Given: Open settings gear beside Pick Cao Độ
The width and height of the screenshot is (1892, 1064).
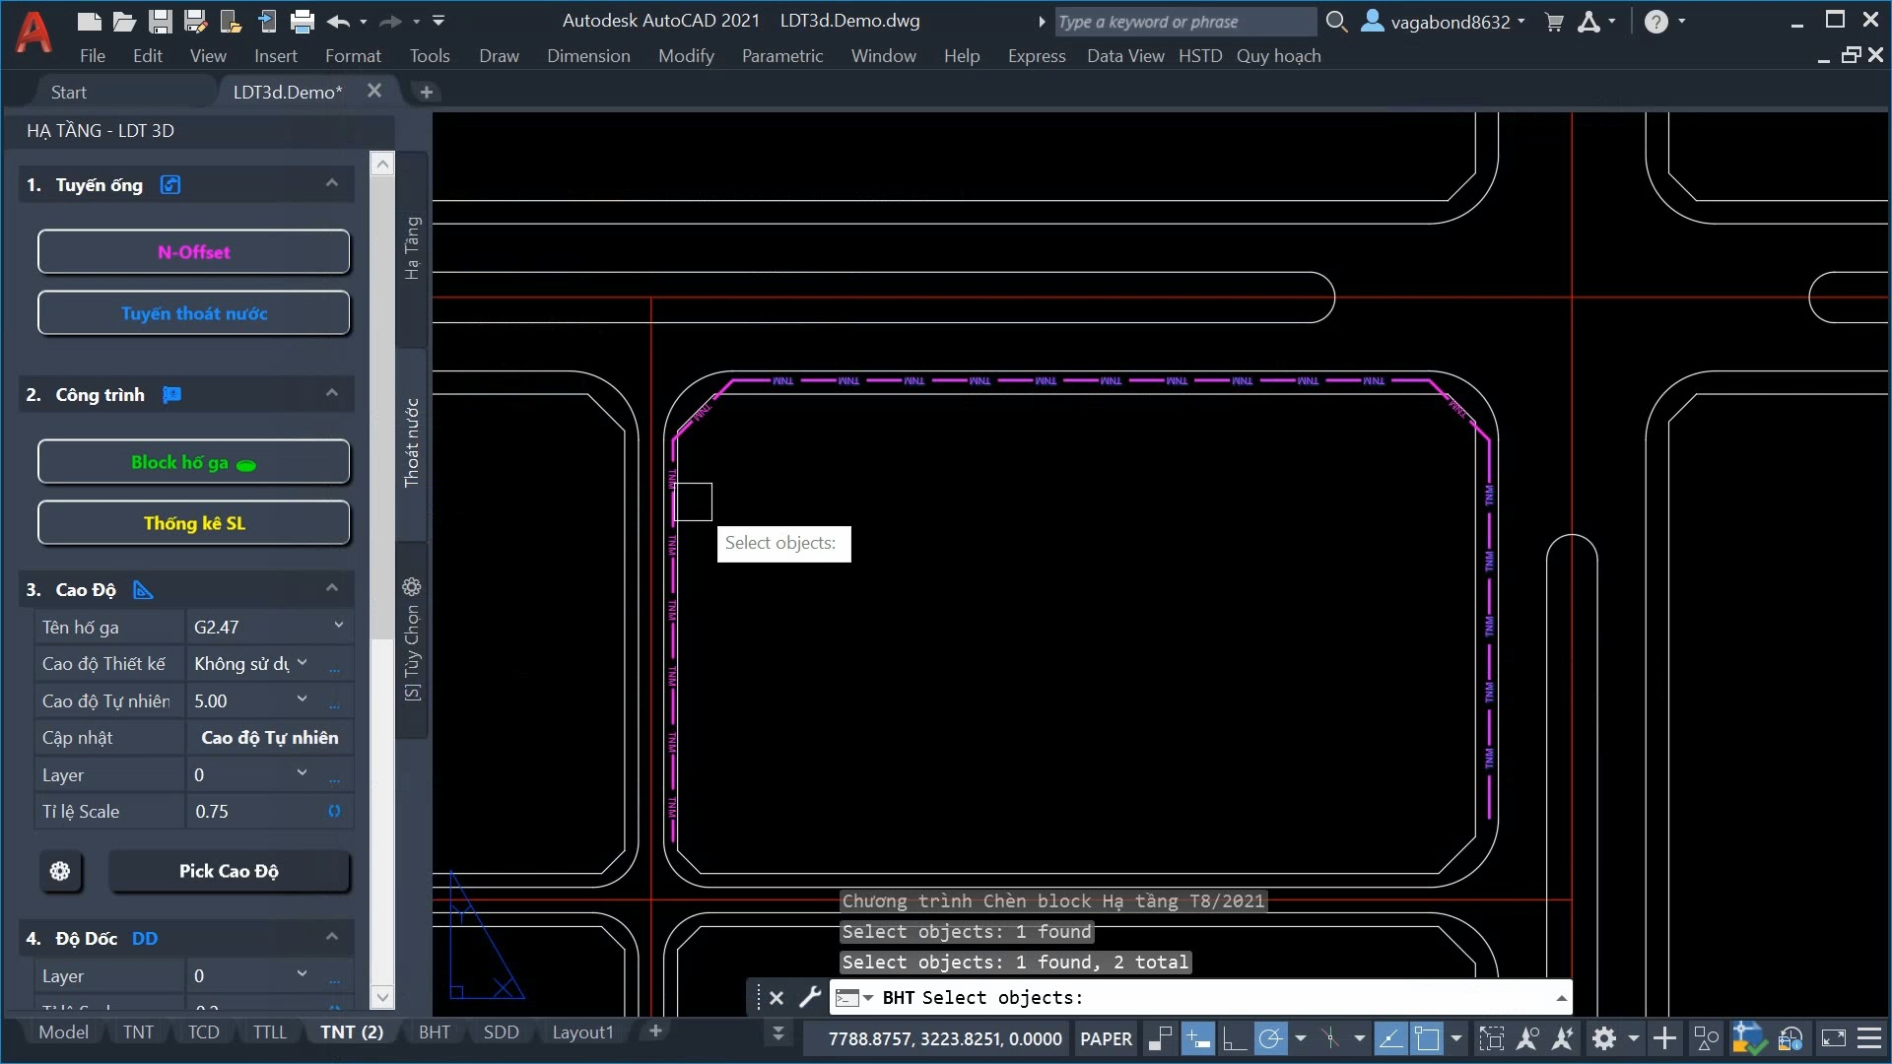Looking at the screenshot, I should 60,871.
